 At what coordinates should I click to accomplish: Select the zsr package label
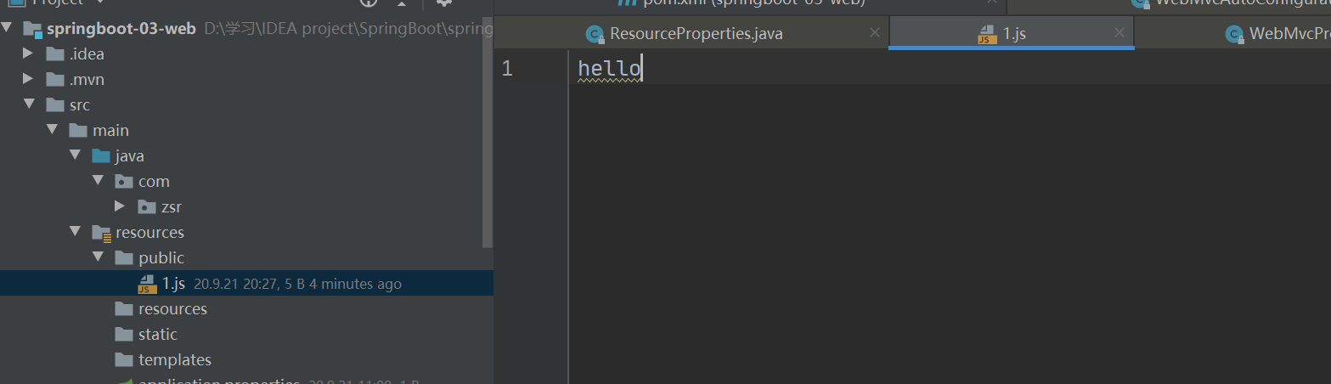click(172, 207)
